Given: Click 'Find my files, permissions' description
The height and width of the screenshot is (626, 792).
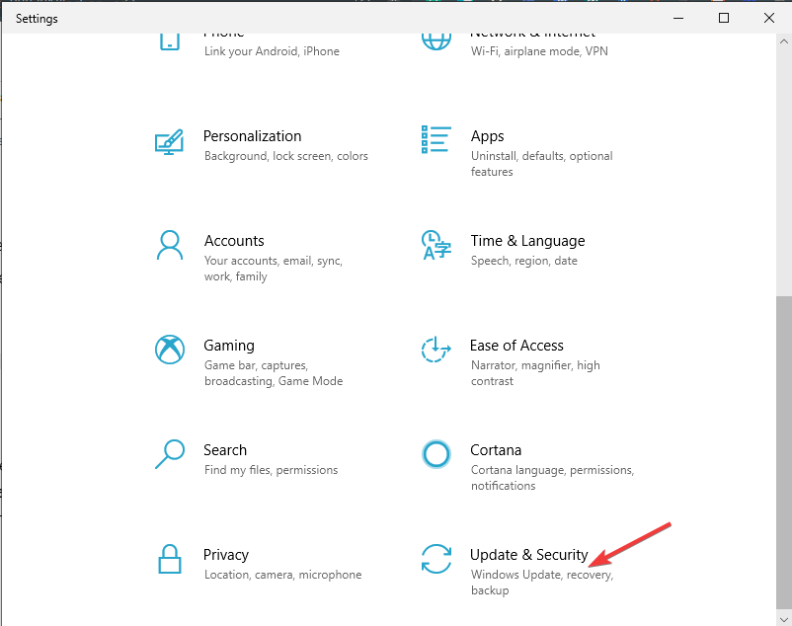Looking at the screenshot, I should (x=271, y=470).
